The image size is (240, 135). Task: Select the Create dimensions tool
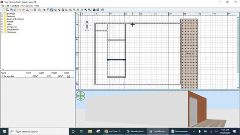coord(63,10)
